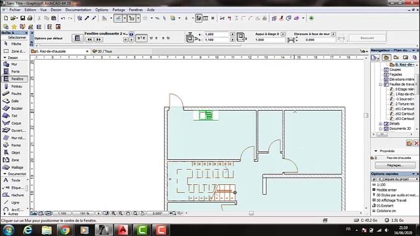420x236 pixels.
Task: Open the Partage menu
Action: (x=118, y=10)
